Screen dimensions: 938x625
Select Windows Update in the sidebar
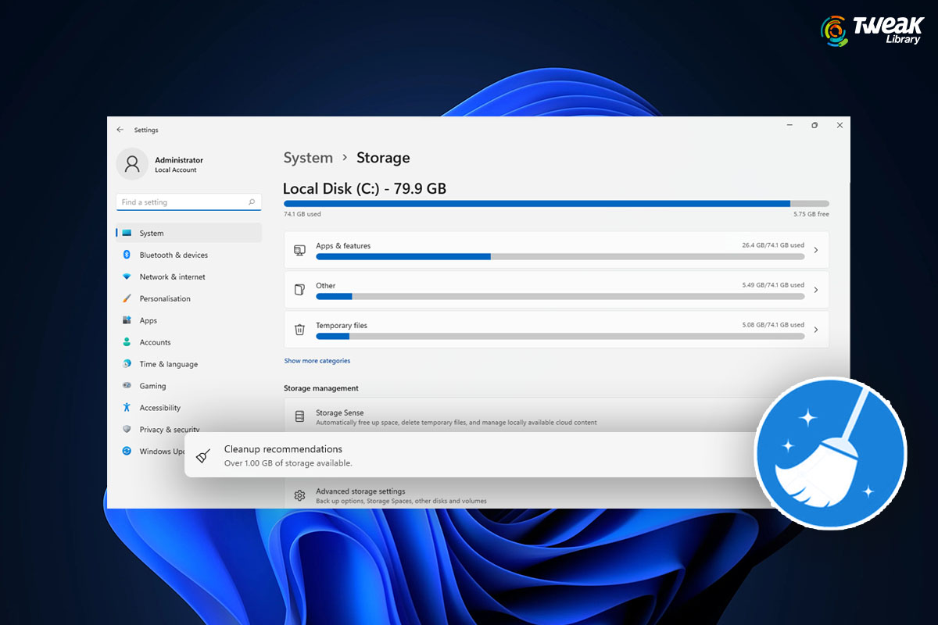127,451
